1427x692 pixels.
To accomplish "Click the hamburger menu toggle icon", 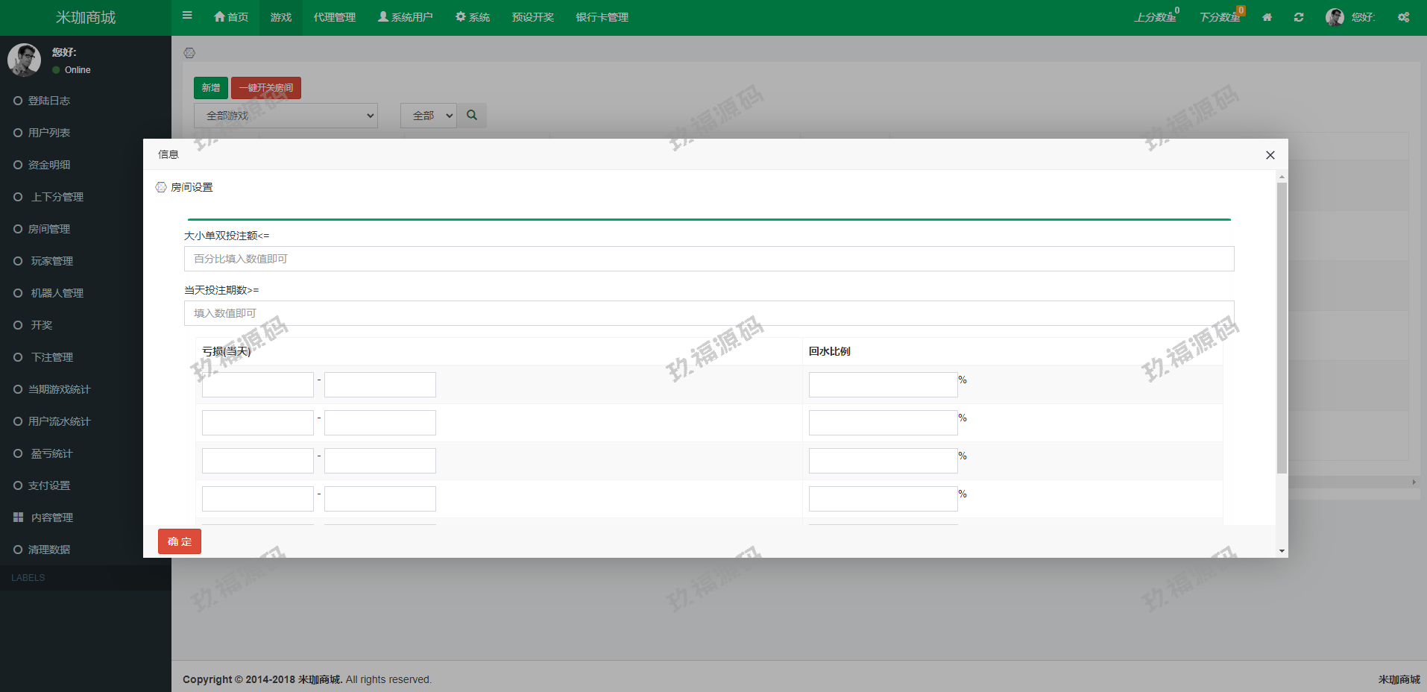I will click(x=187, y=16).
